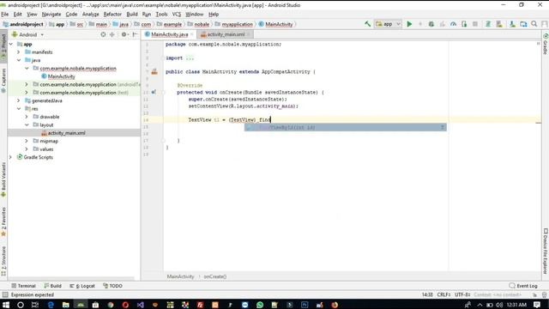Open the Build menu
The height and width of the screenshot is (309, 549).
pos(132,15)
